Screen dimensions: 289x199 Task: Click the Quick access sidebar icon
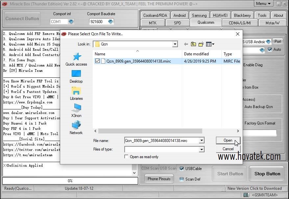(76, 61)
